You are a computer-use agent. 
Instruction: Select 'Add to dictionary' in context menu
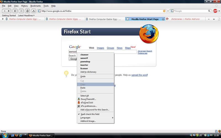pyautogui.click(x=88, y=72)
